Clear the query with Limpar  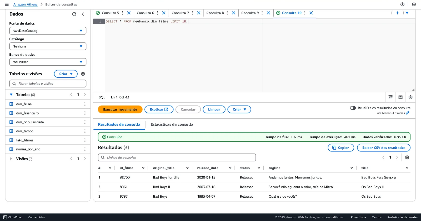pos(214,109)
